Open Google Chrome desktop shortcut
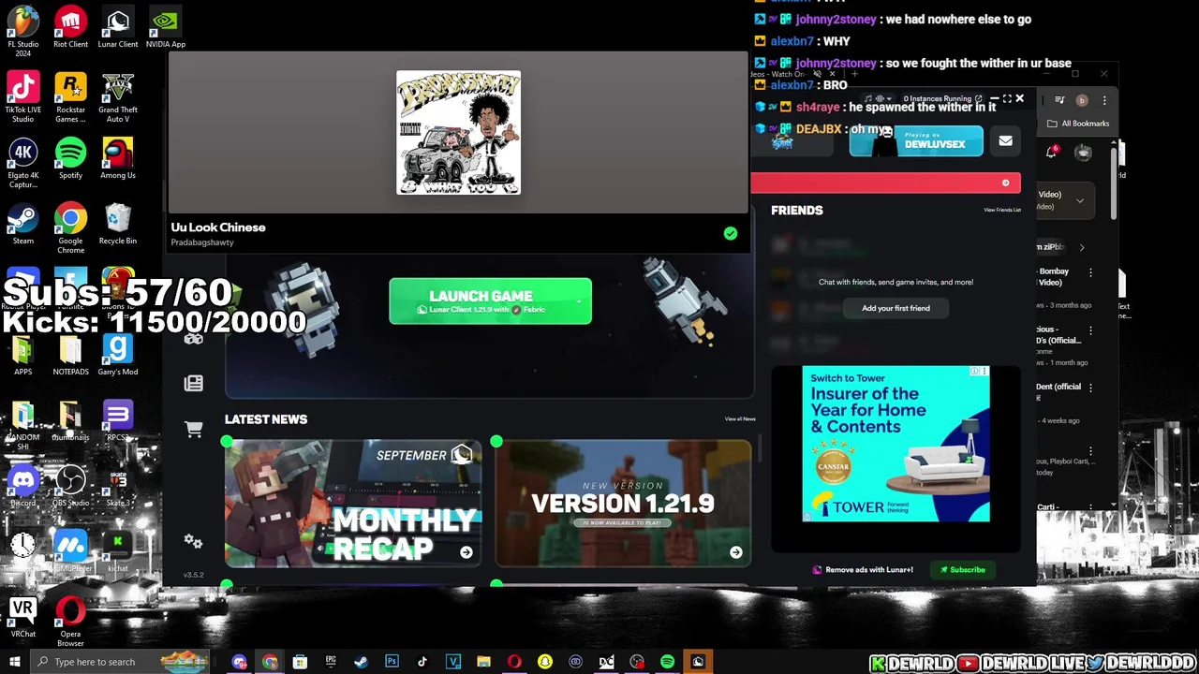Viewport: 1199px width, 674px height. (x=70, y=228)
